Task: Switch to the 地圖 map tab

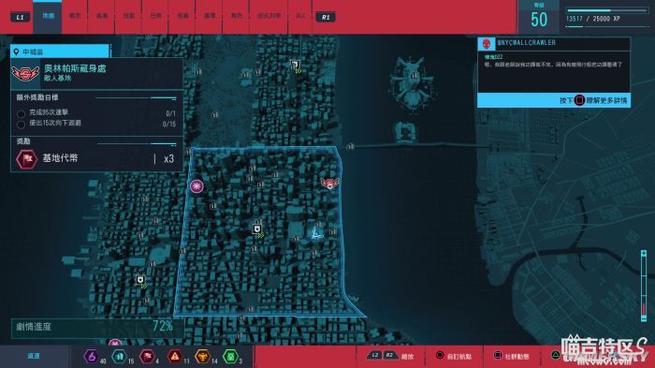Action: pos(48,16)
